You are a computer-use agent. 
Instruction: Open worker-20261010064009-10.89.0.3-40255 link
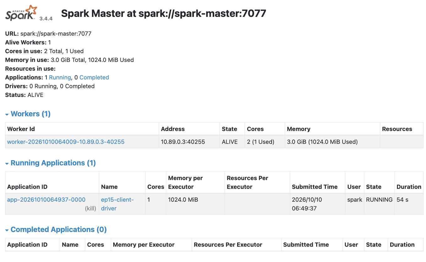point(66,142)
